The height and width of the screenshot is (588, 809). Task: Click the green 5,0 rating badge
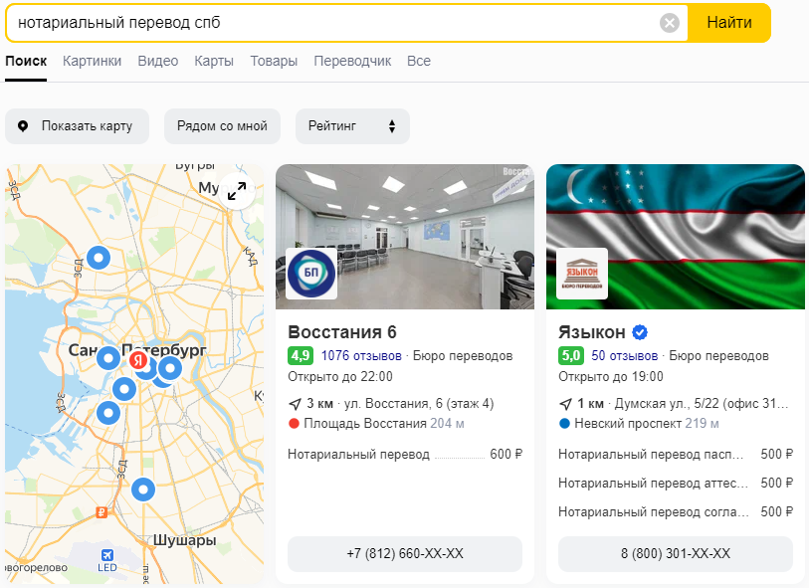point(570,356)
